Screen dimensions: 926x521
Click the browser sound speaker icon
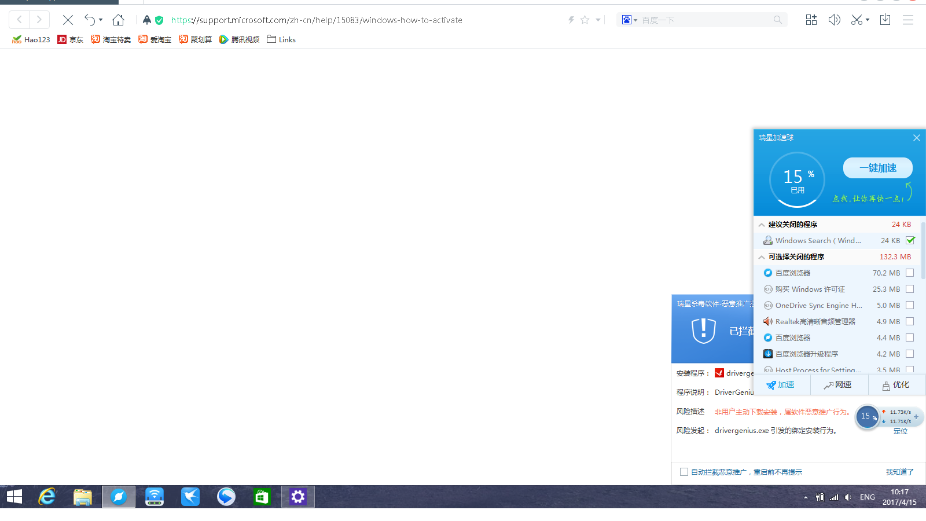coord(834,20)
